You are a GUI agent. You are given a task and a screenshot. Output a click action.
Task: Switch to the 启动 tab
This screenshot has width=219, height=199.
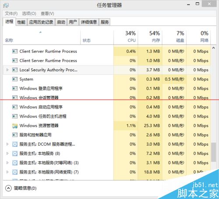(61, 22)
